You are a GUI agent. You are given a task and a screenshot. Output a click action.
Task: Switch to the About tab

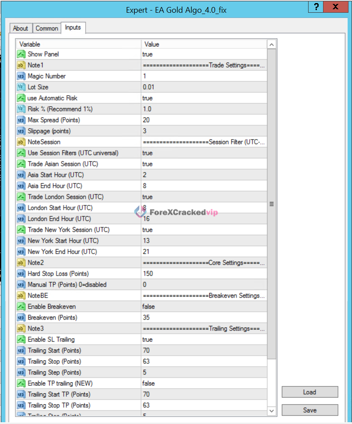pos(21,28)
